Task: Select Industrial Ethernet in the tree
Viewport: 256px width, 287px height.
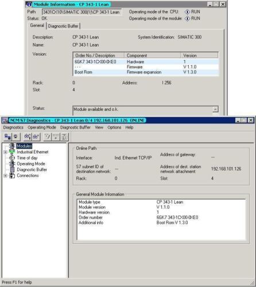Action: (33, 152)
